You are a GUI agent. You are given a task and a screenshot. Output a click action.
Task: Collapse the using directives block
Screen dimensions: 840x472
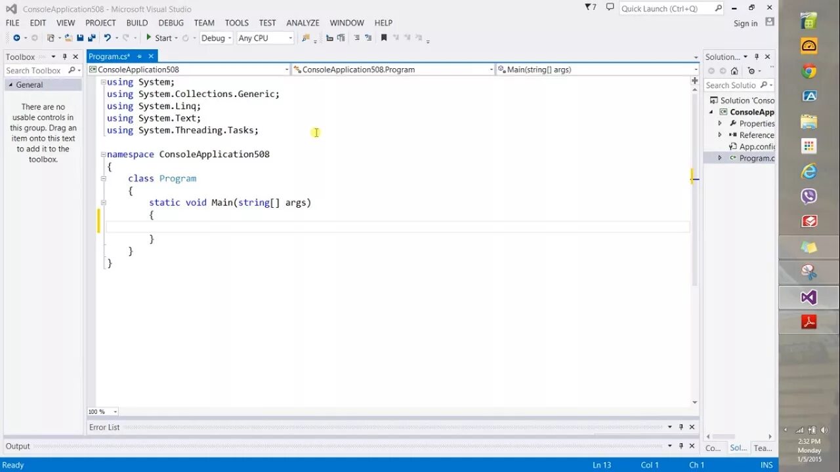point(103,82)
